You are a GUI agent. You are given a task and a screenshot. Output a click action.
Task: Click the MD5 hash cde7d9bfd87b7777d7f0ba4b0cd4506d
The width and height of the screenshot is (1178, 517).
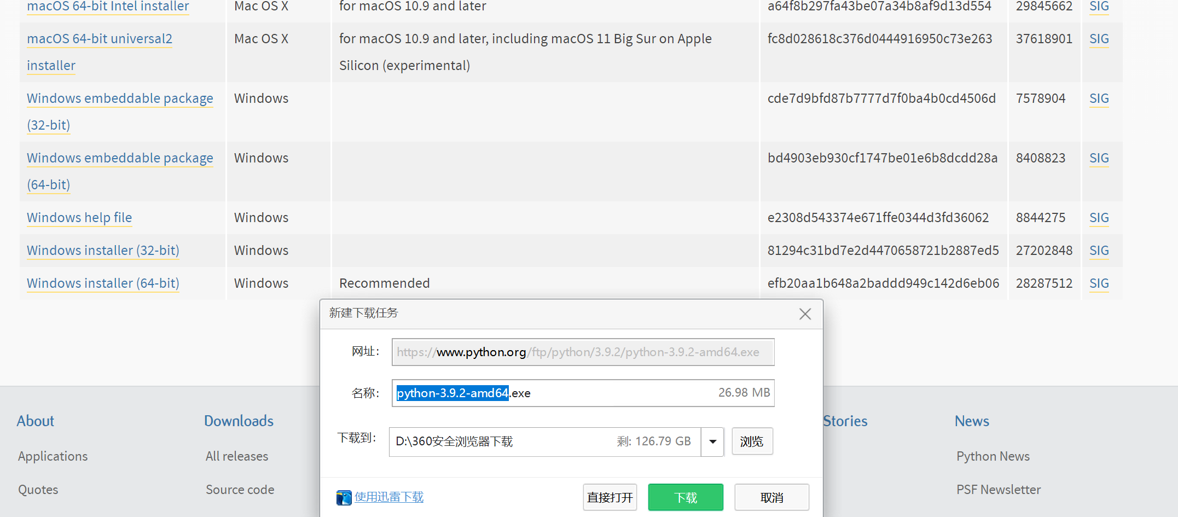(881, 98)
